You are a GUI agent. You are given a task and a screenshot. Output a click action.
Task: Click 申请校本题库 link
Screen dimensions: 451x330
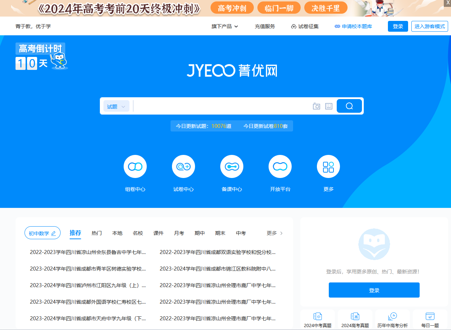(x=353, y=26)
